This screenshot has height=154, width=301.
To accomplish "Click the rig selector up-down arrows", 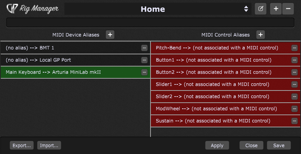I will point(246,9).
